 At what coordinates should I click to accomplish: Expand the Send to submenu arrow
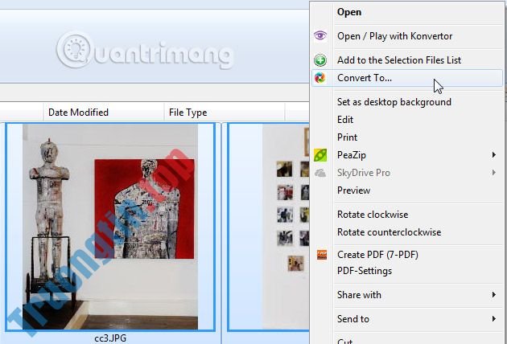[494, 319]
